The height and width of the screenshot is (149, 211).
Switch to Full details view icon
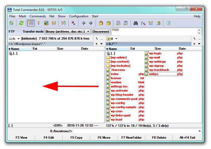pos(39,23)
